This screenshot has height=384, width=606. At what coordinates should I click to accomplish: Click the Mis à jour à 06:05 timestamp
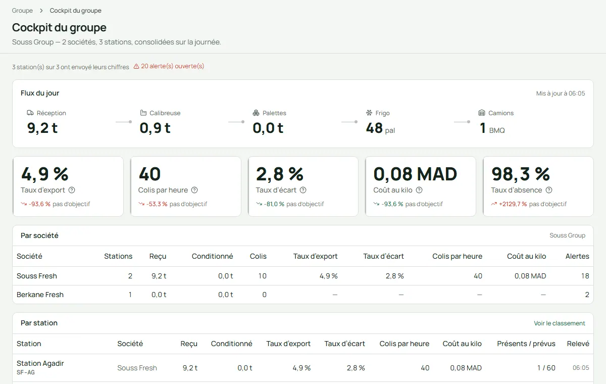point(561,93)
